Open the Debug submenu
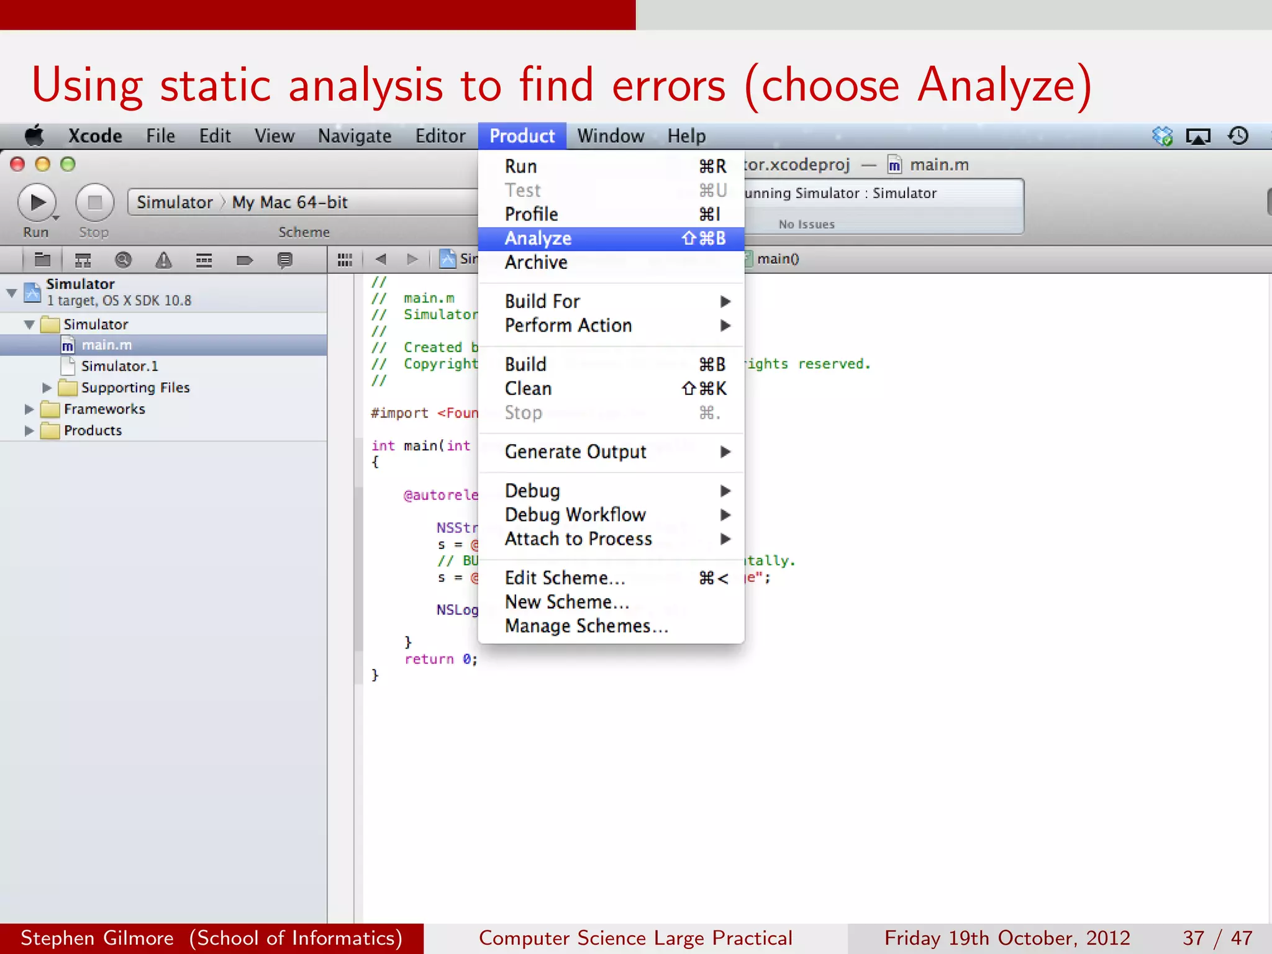1272x954 pixels. [611, 491]
